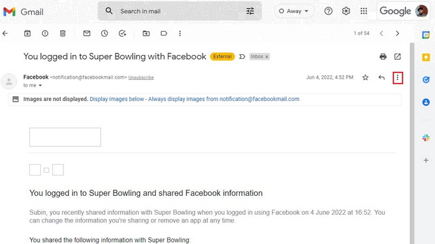Viewport: 435px width, 244px height.
Task: Open the Labels icon in toolbar
Action: pos(164,33)
